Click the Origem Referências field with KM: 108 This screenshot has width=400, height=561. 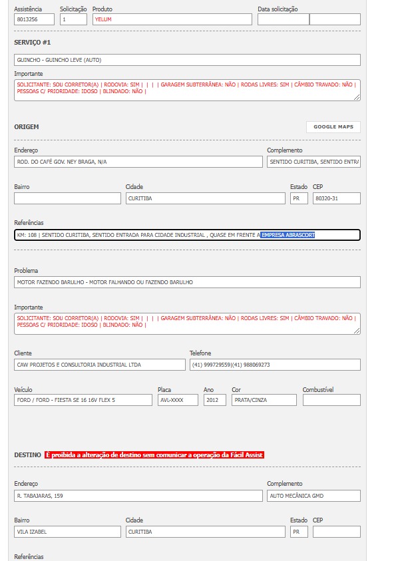tap(187, 235)
